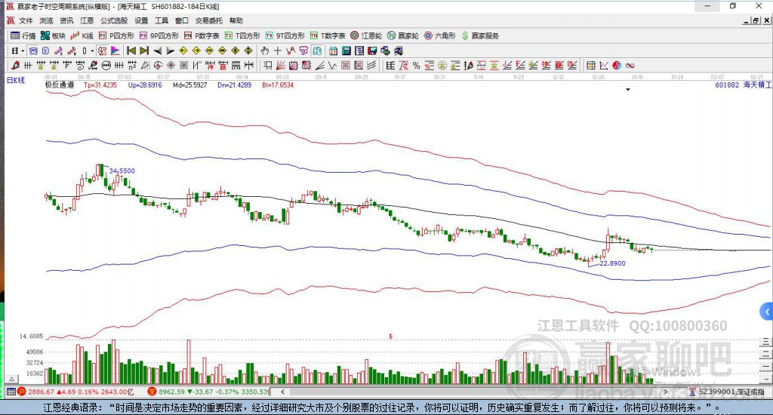This screenshot has width=773, height=415.
Task: Click the Md=25.5927 indicator value
Action: pyautogui.click(x=189, y=85)
